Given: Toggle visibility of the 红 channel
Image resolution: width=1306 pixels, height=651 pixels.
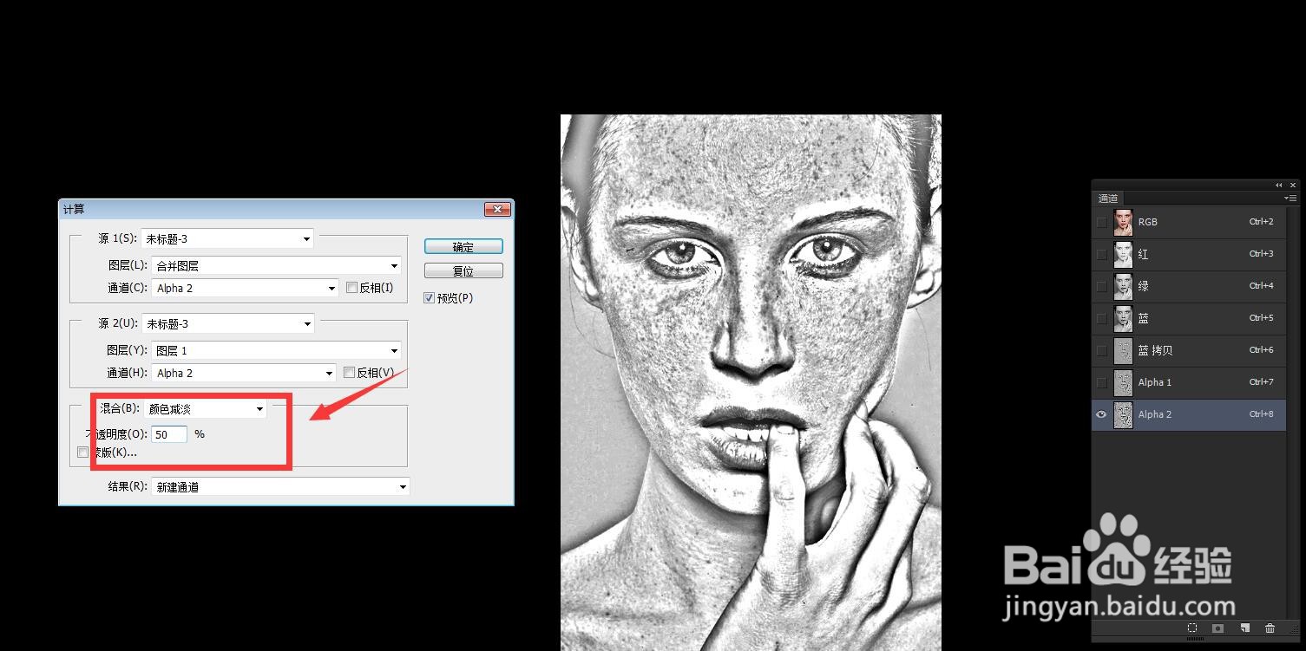Looking at the screenshot, I should [x=1101, y=254].
